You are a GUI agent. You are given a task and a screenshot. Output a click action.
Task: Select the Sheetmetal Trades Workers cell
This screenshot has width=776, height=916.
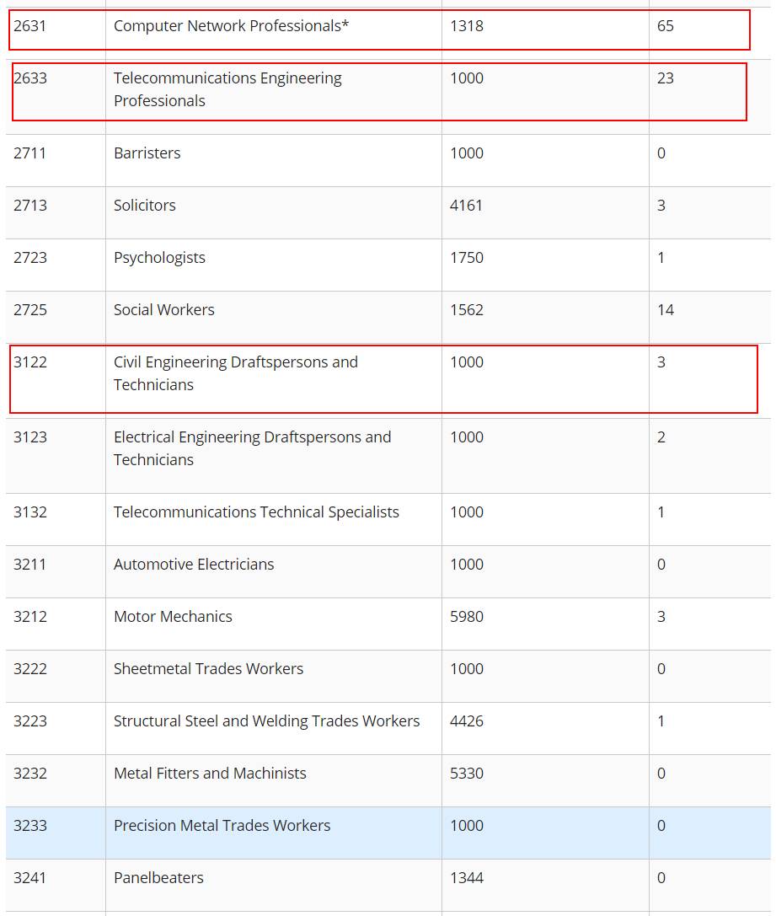[208, 669]
